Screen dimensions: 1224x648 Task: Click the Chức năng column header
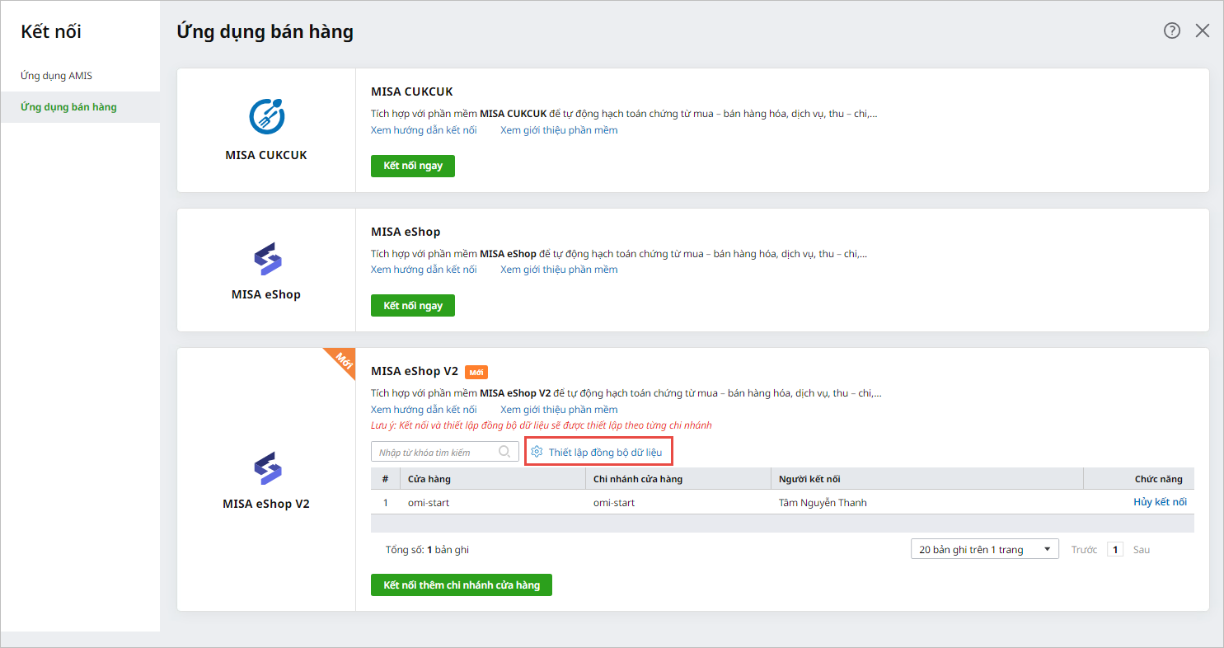click(x=1138, y=479)
